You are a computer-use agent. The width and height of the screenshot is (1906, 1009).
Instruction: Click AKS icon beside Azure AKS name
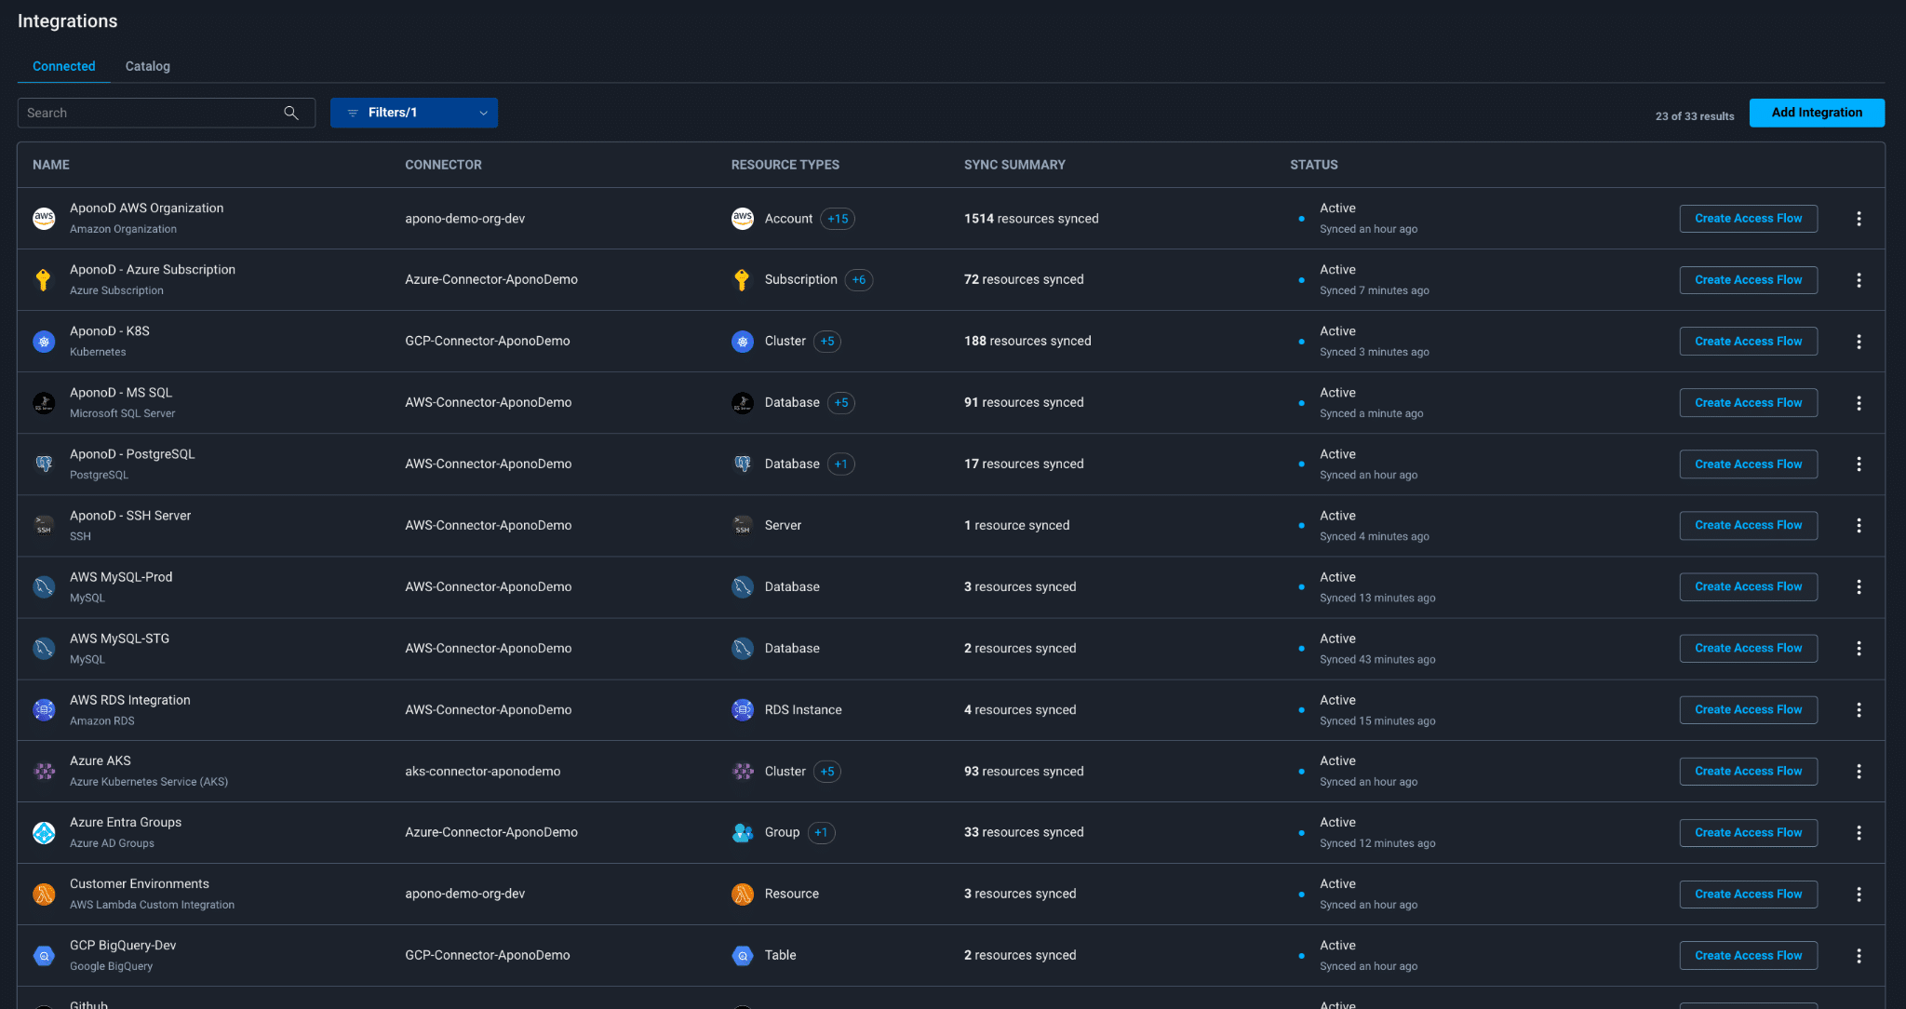click(x=44, y=772)
